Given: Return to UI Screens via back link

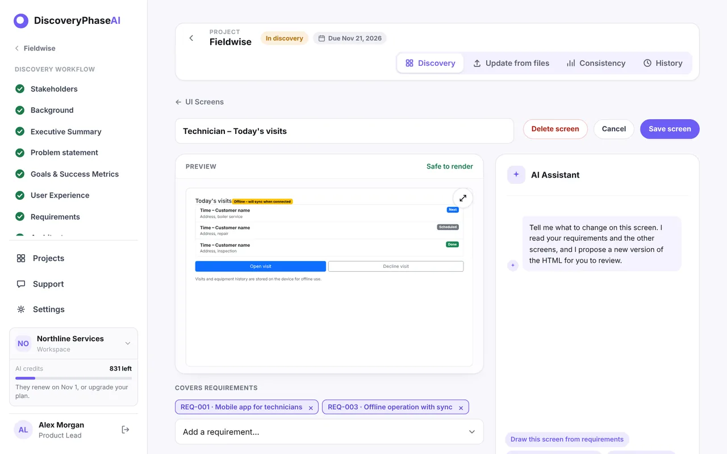Looking at the screenshot, I should pyautogui.click(x=199, y=102).
